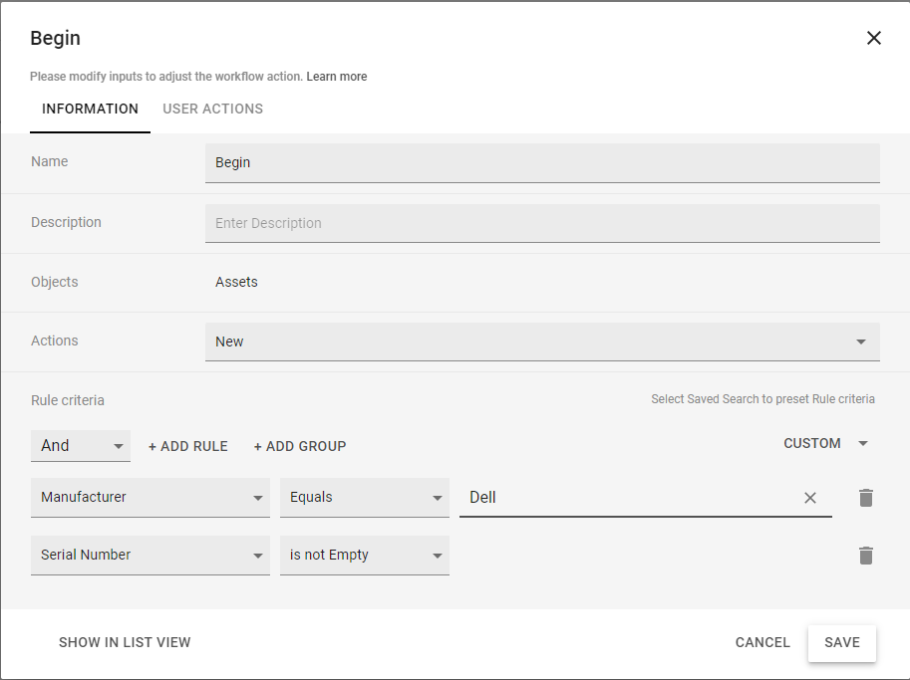This screenshot has width=910, height=680.
Task: Click SHOW IN LIST VIEW
Action: point(125,642)
